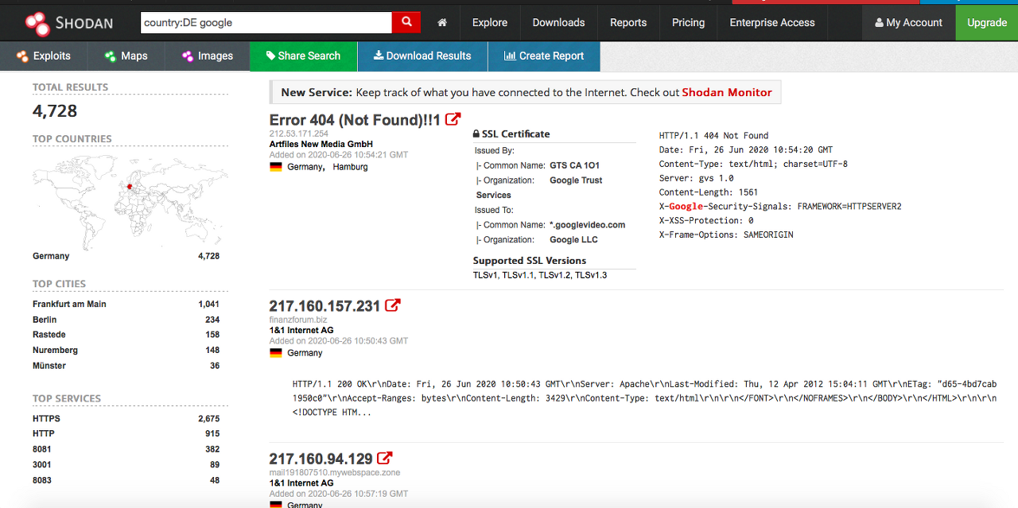Image resolution: width=1018 pixels, height=508 pixels.
Task: Filter by Frankfurt am Main
Action: 69,304
